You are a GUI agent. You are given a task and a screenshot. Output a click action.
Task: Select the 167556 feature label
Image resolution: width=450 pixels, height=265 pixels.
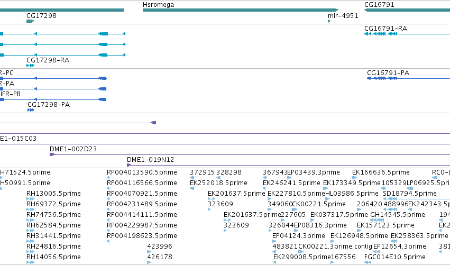point(343,257)
